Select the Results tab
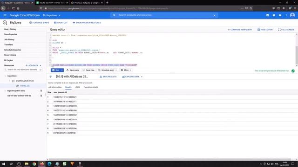The image size is (298, 167). pyautogui.click(x=68, y=87)
